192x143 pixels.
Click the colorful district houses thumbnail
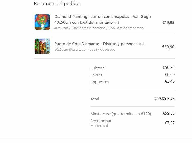tap(42, 46)
